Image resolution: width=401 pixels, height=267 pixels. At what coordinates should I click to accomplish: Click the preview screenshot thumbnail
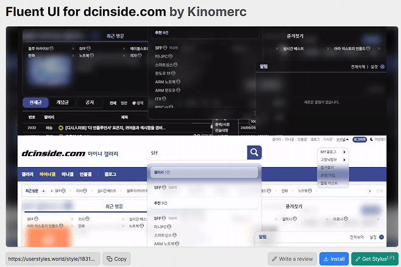(x=202, y=137)
